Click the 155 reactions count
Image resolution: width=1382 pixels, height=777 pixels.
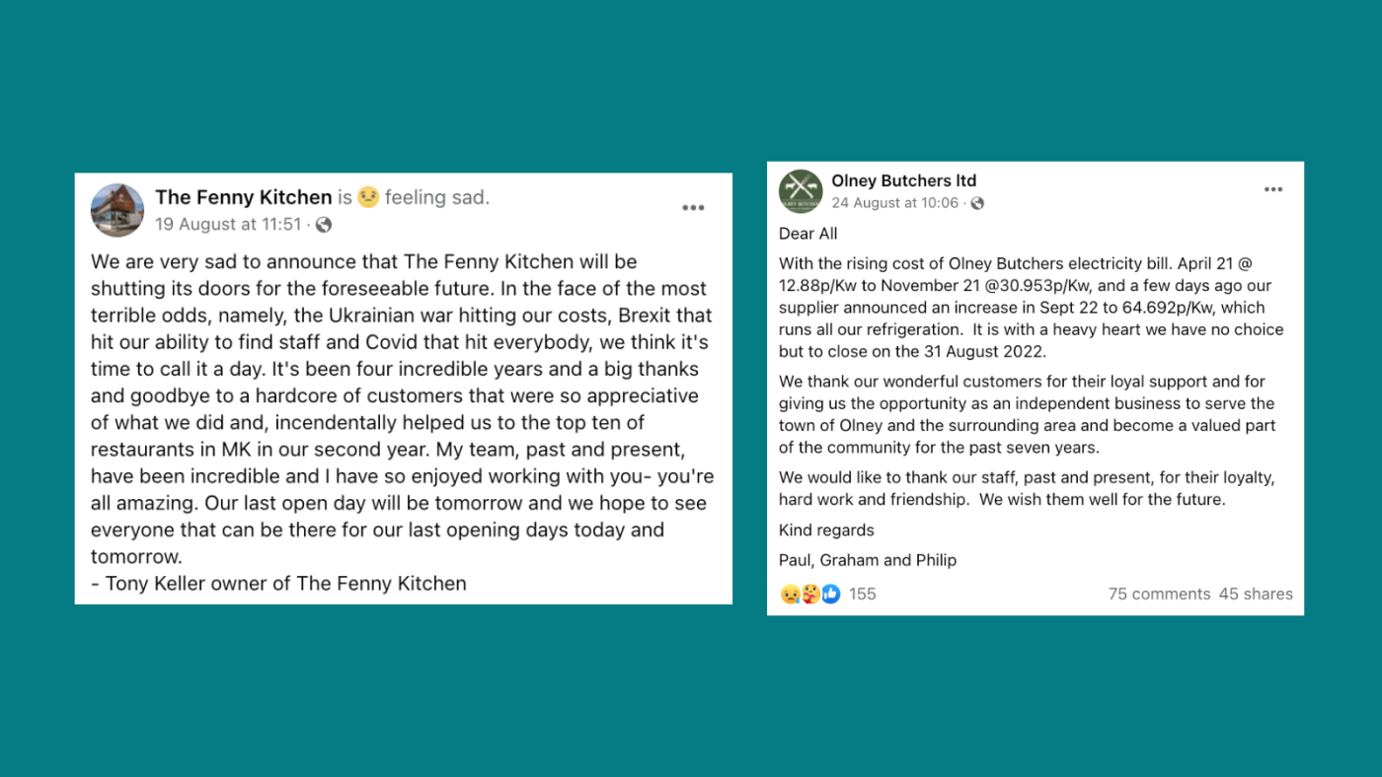[x=861, y=593]
